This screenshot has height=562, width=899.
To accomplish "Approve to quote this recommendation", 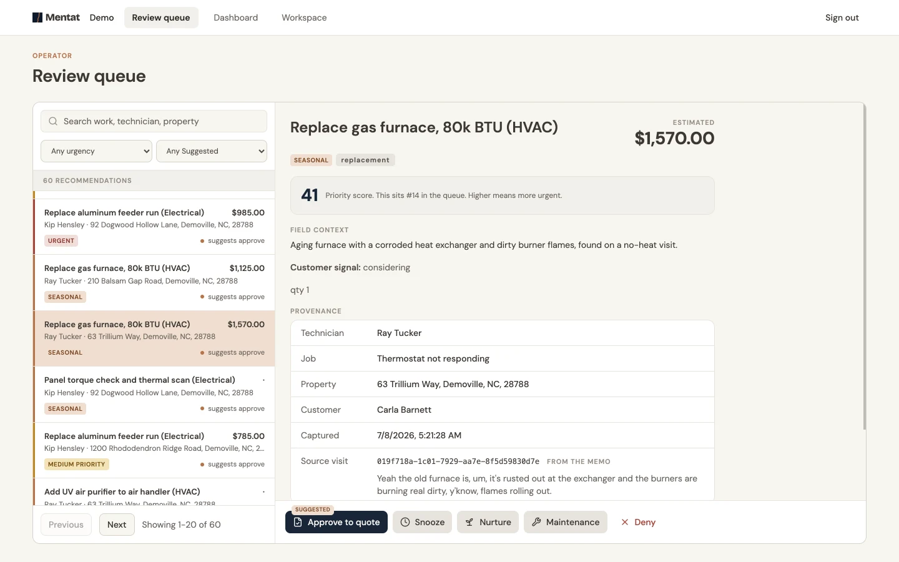I will coord(337,522).
